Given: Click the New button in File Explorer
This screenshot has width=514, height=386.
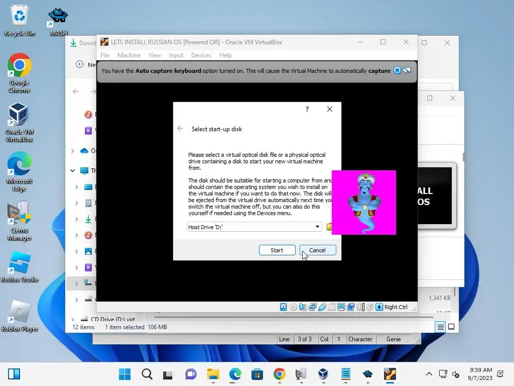Looking at the screenshot, I should coord(85,64).
